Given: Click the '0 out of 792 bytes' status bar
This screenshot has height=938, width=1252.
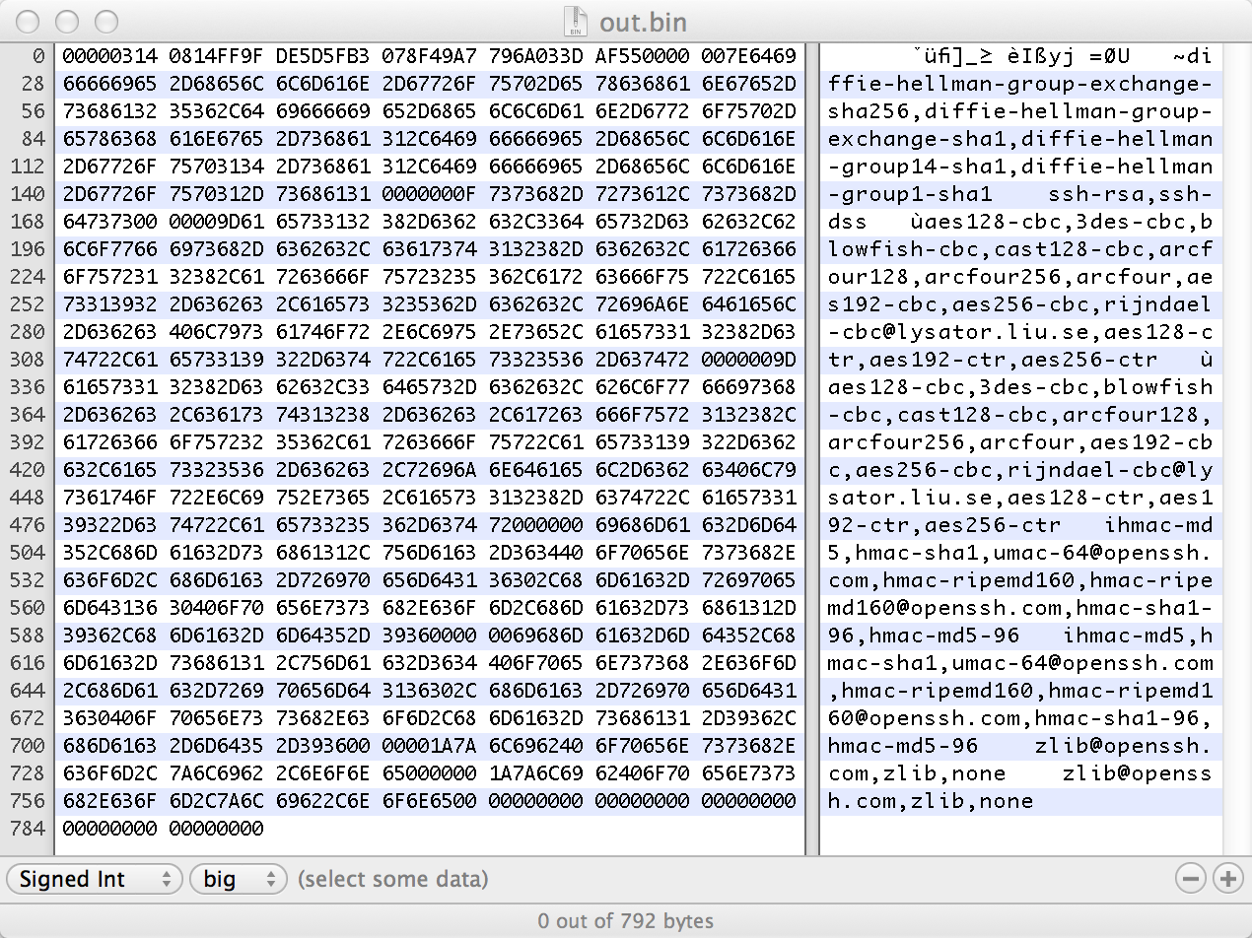Looking at the screenshot, I should 625,922.
